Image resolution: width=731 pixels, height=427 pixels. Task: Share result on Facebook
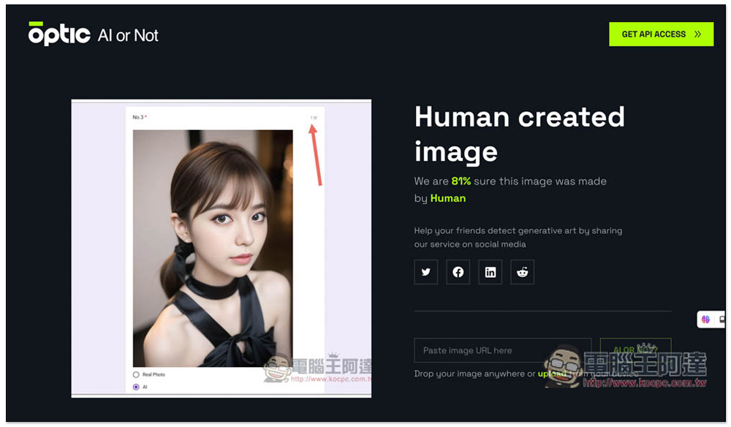click(x=458, y=272)
